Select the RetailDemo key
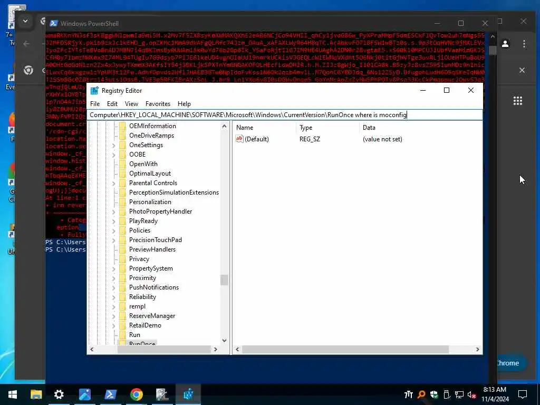This screenshot has width=540, height=405. pyautogui.click(x=145, y=325)
